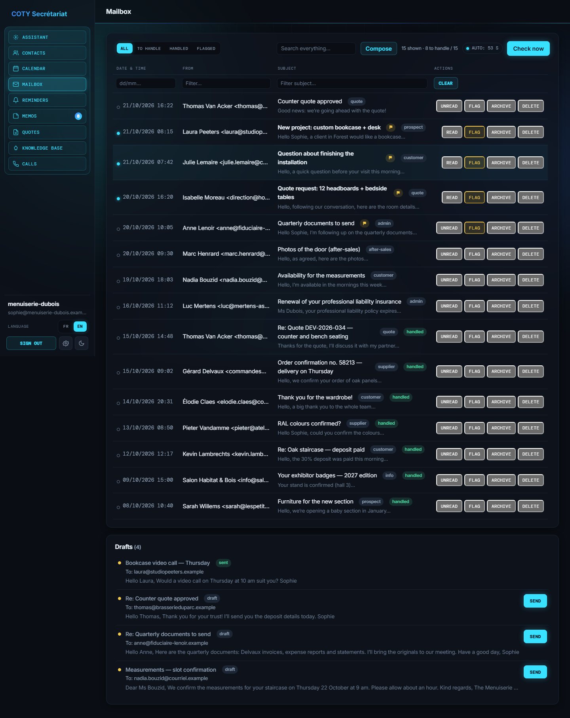Click flag marker on 'Quarterly documents to send' email
The width and height of the screenshot is (570, 718).
pos(365,223)
